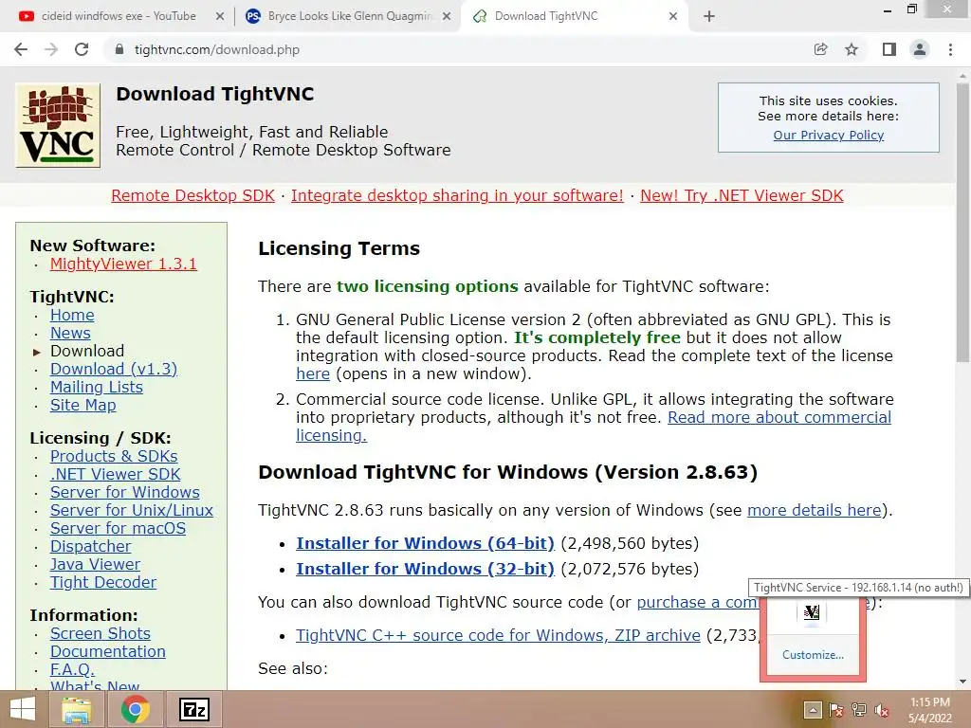Viewport: 971px width, 728px height.
Task: Open the Server for Unix/Linux link
Action: click(131, 510)
